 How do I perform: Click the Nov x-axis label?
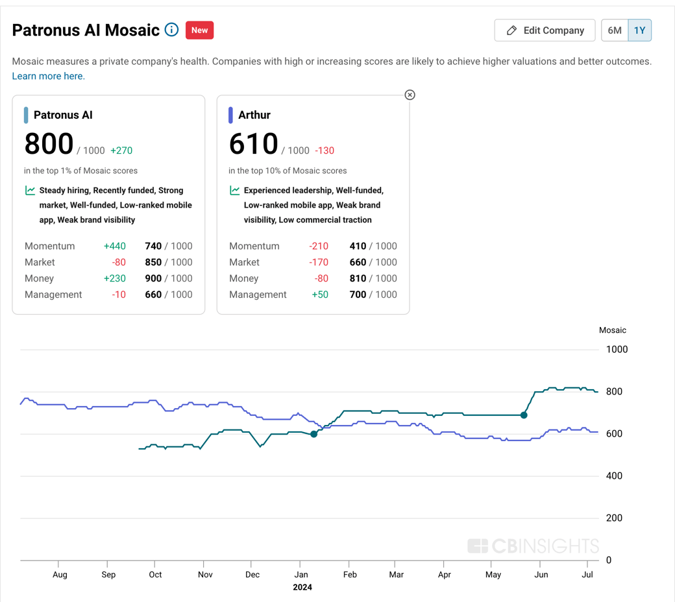pyautogui.click(x=205, y=575)
